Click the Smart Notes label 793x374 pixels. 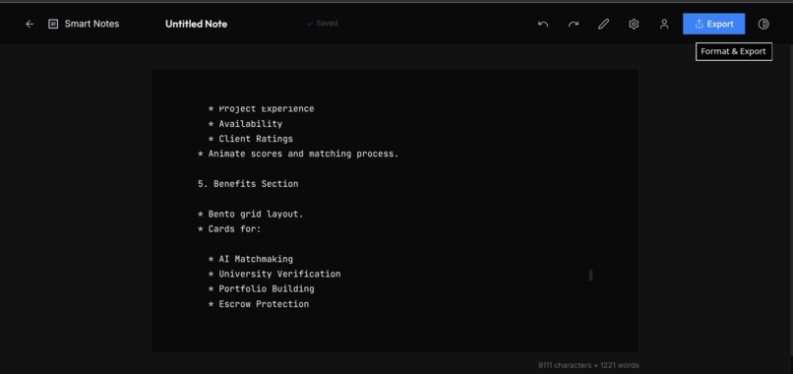click(x=91, y=24)
